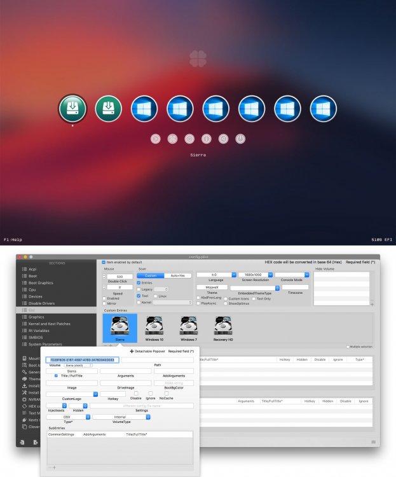Viewport: 396px width, 477px height.
Task: Open the Clover shell tool icon
Action: [x=156, y=139]
